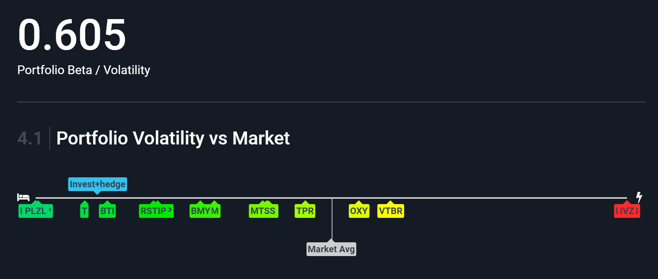This screenshot has height=279, width=658.
Task: Click the Market Avg label
Action: (331, 249)
